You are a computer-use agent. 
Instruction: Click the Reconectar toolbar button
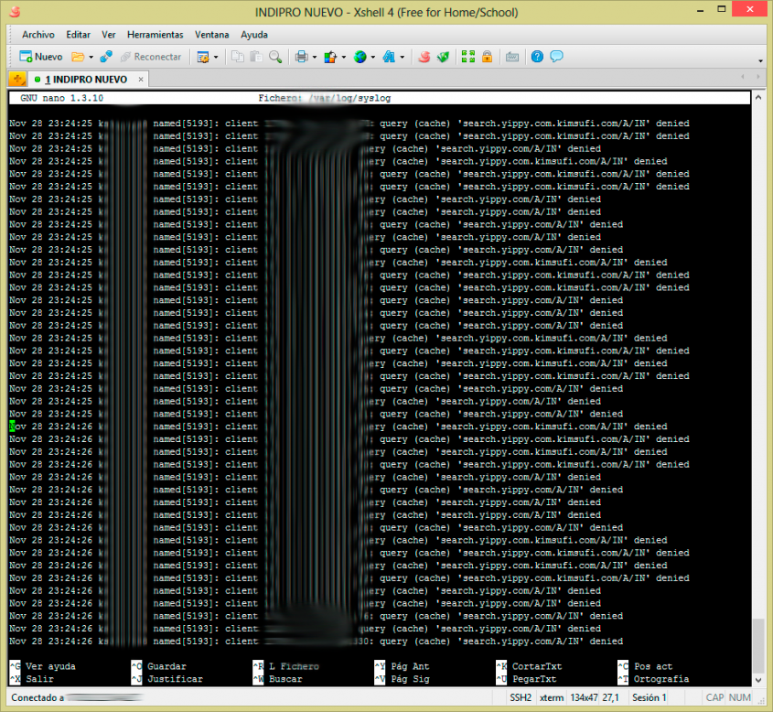(x=151, y=57)
